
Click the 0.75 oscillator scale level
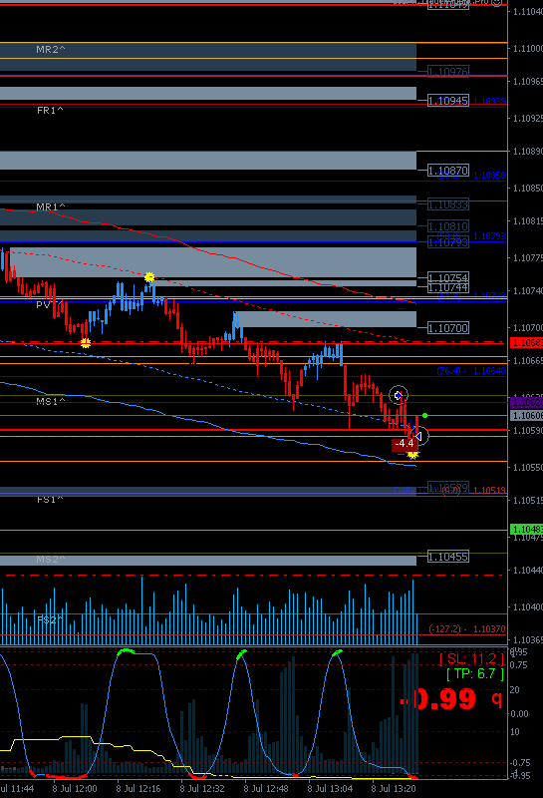[x=520, y=665]
